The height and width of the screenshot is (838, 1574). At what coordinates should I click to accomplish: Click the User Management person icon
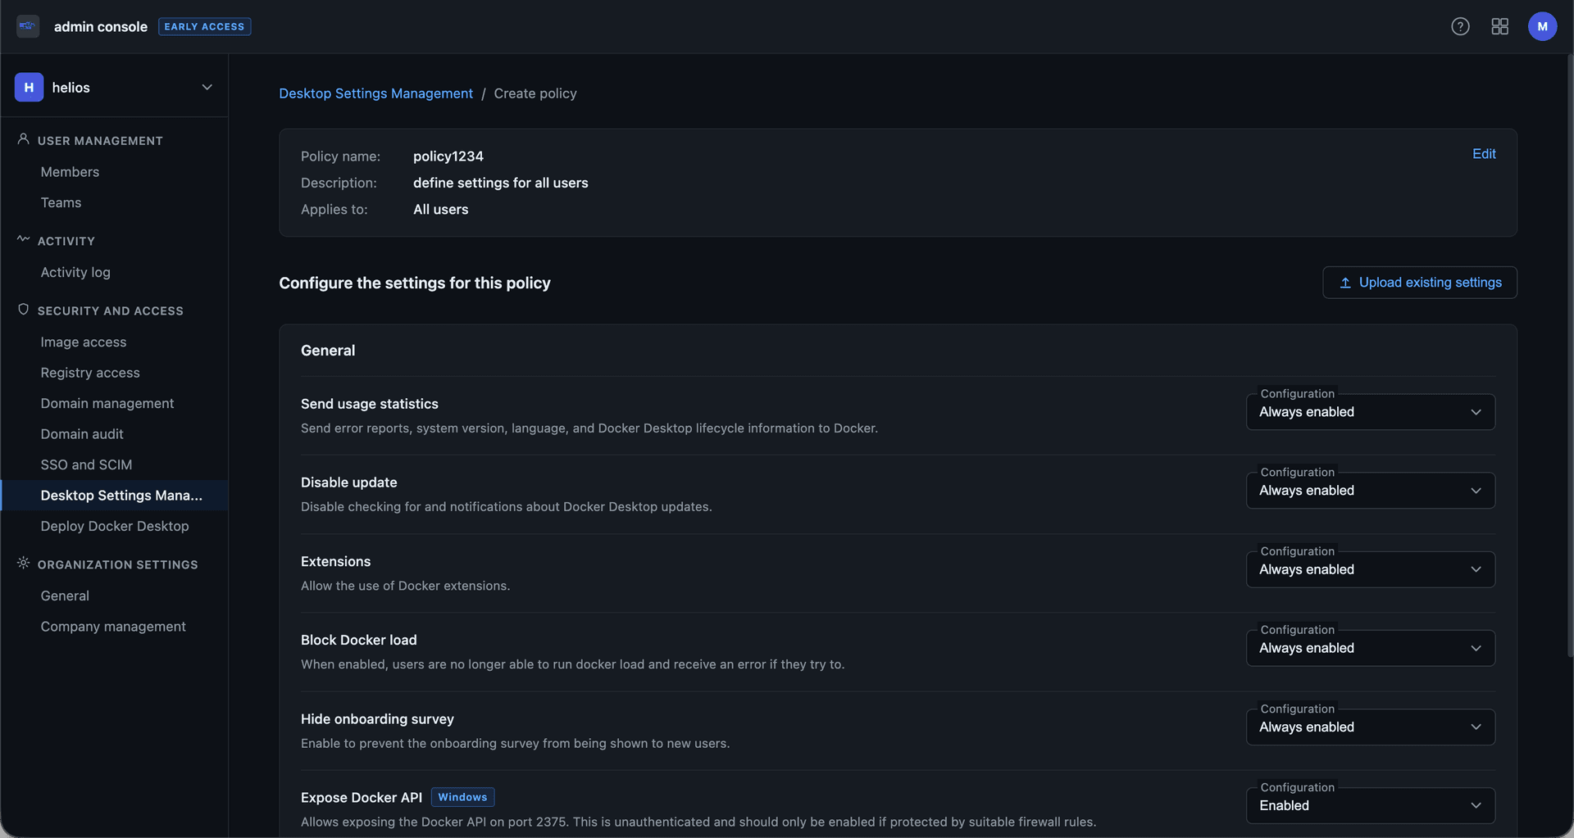(23, 140)
